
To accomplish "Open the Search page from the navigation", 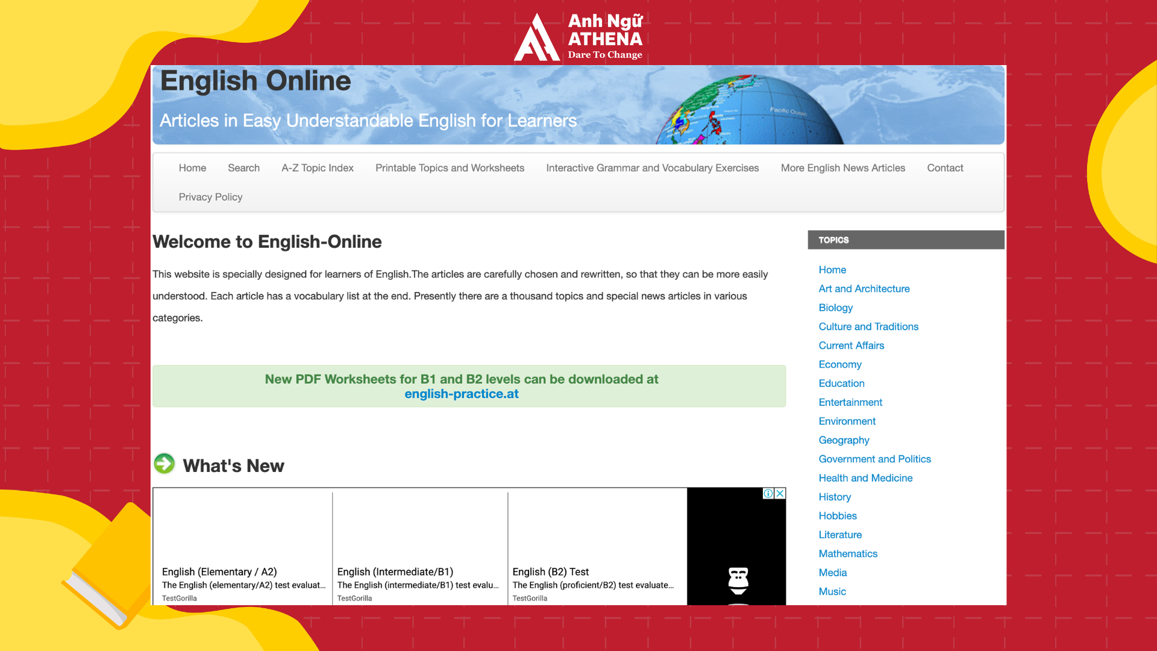I will 243,168.
